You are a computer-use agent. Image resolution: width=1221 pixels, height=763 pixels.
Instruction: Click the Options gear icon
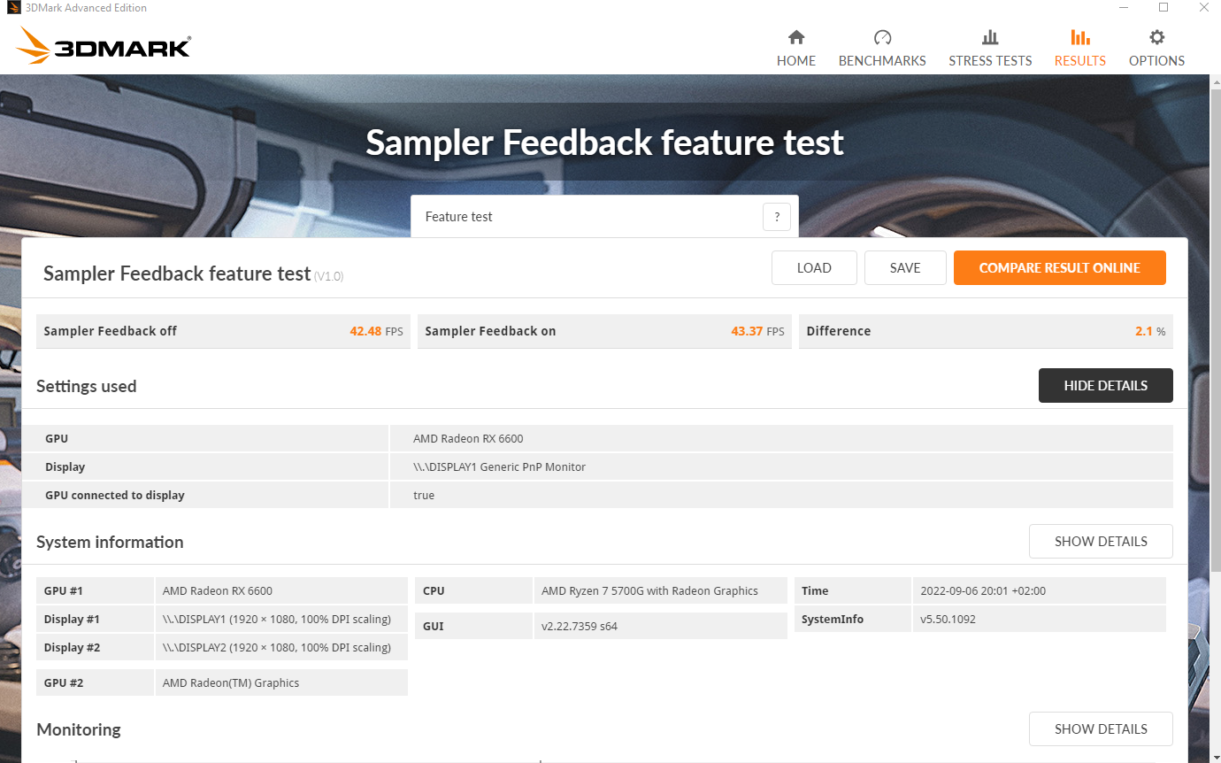(1156, 37)
